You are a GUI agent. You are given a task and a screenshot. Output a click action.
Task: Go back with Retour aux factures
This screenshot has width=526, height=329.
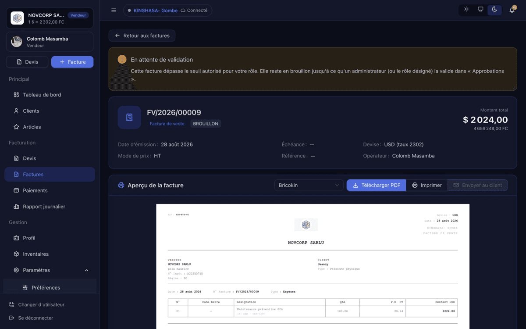[x=142, y=36]
